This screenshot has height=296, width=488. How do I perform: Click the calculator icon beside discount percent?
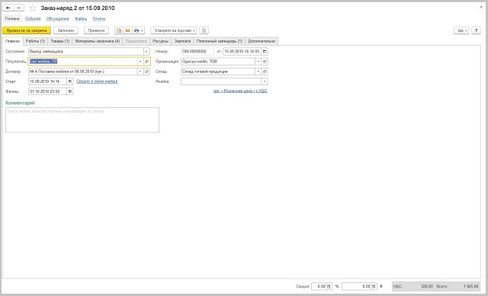[x=329, y=286]
